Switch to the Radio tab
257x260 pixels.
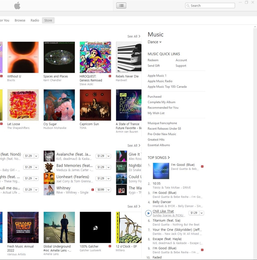click(35, 20)
